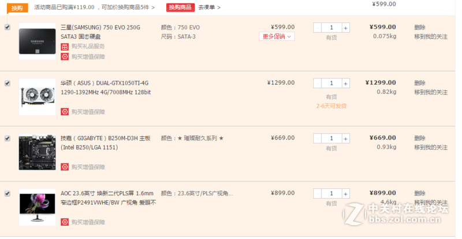Viewport: 462px width, 239px height.
Task: Click quantity field for AOC monitor
Action: tap(331, 194)
